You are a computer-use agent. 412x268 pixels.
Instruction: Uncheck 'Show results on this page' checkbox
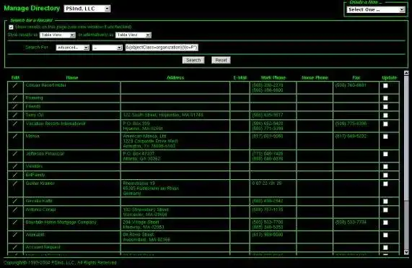point(11,27)
